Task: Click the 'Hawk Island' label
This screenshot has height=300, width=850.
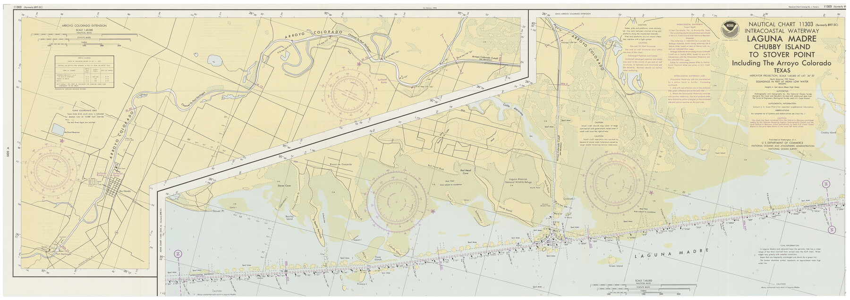Action: (719, 153)
